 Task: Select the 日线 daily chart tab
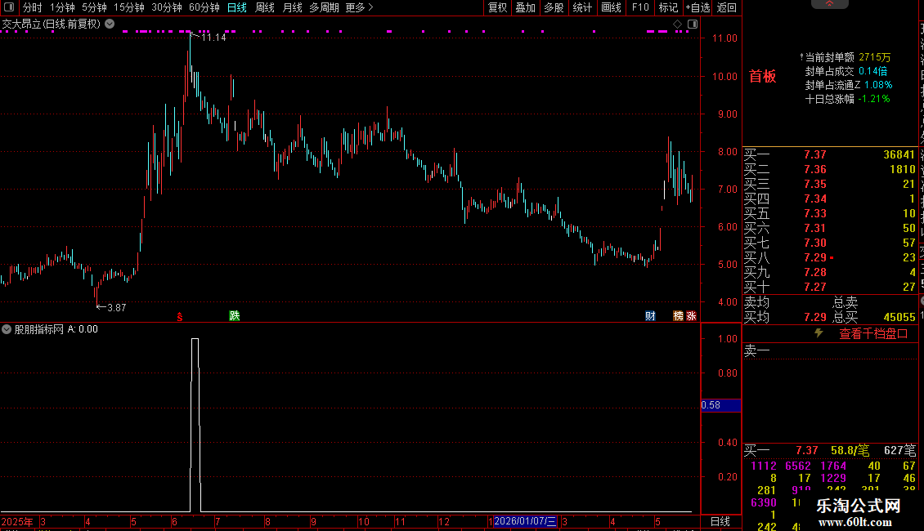(x=237, y=7)
